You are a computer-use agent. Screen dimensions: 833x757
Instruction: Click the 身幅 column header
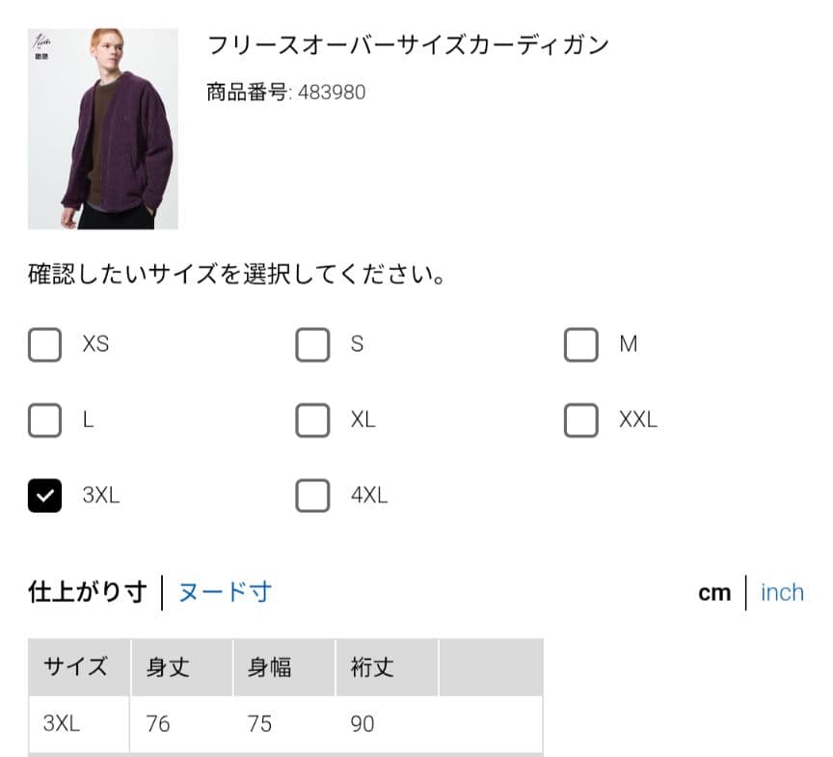tap(270, 667)
